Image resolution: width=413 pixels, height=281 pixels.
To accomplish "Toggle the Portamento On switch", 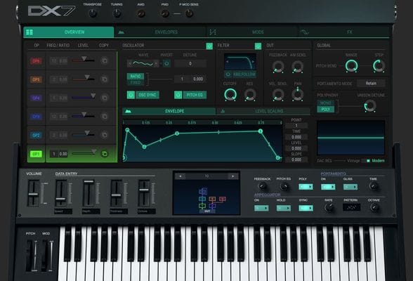I will pos(328,187).
